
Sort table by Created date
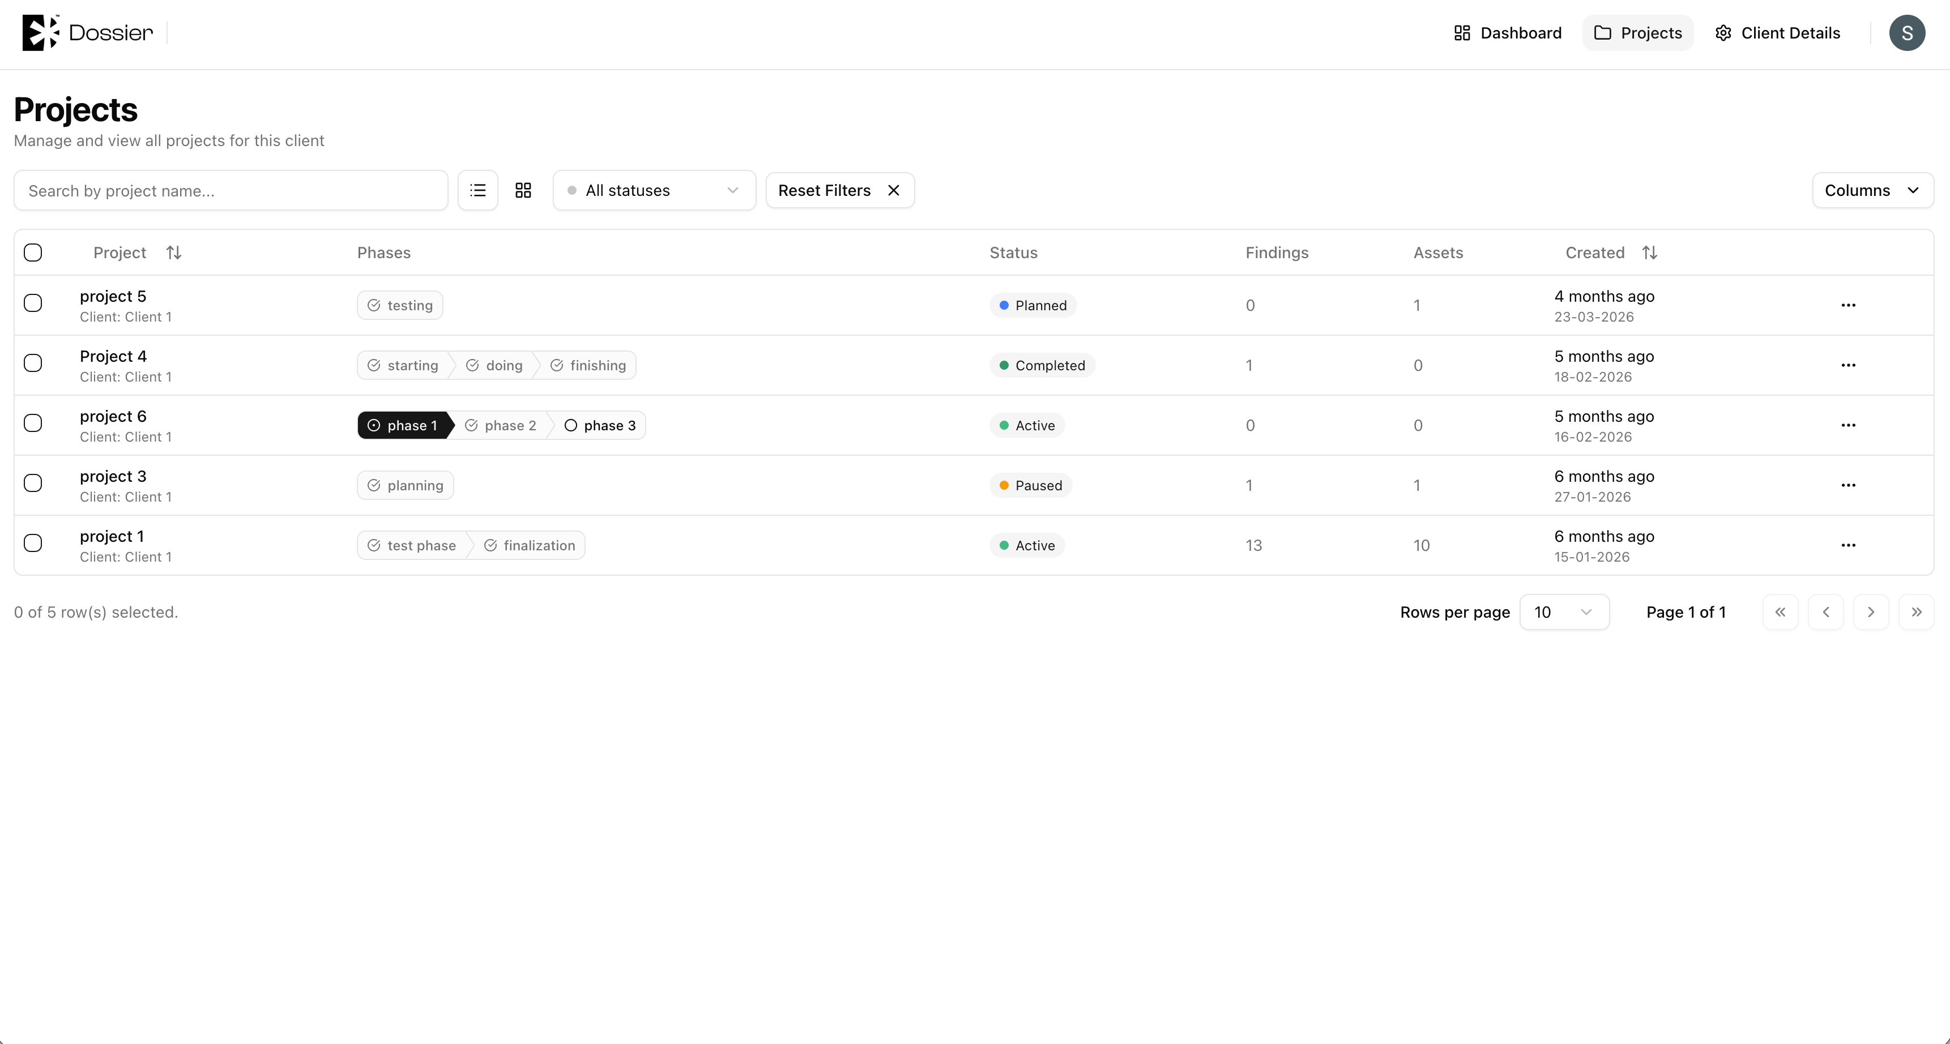1611,253
